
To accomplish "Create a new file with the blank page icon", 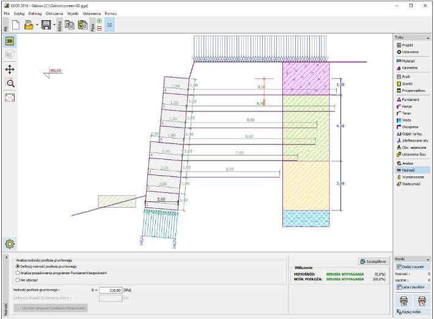I will pos(16,25).
